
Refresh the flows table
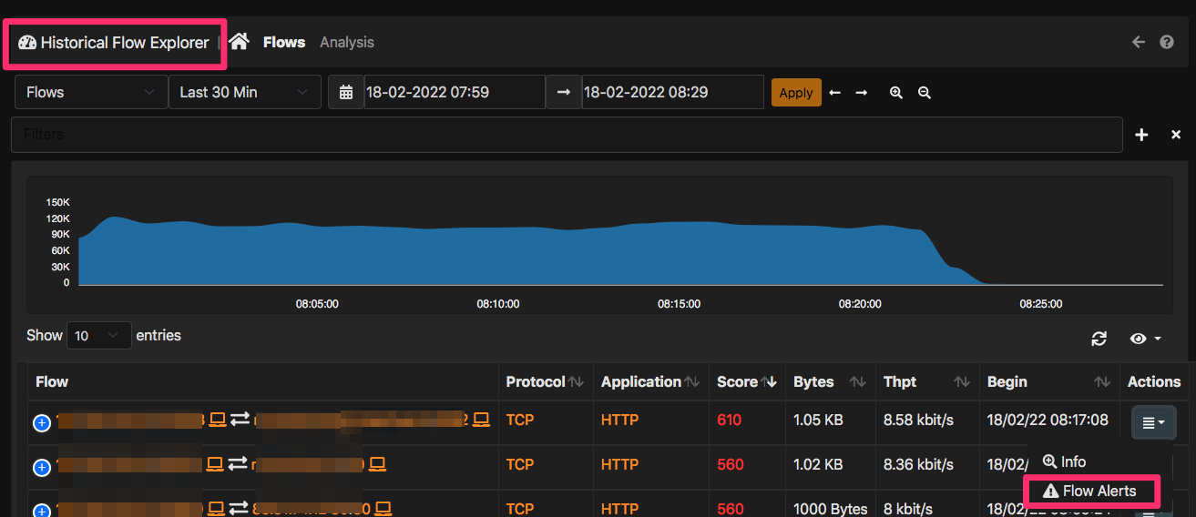[1099, 339]
